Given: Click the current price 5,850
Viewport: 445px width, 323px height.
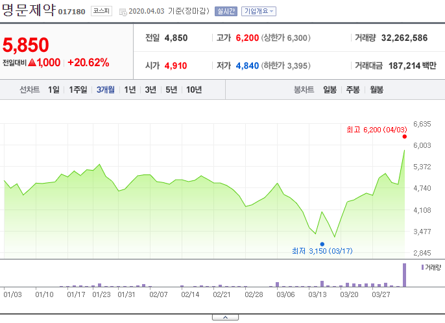Looking at the screenshot, I should [x=26, y=45].
